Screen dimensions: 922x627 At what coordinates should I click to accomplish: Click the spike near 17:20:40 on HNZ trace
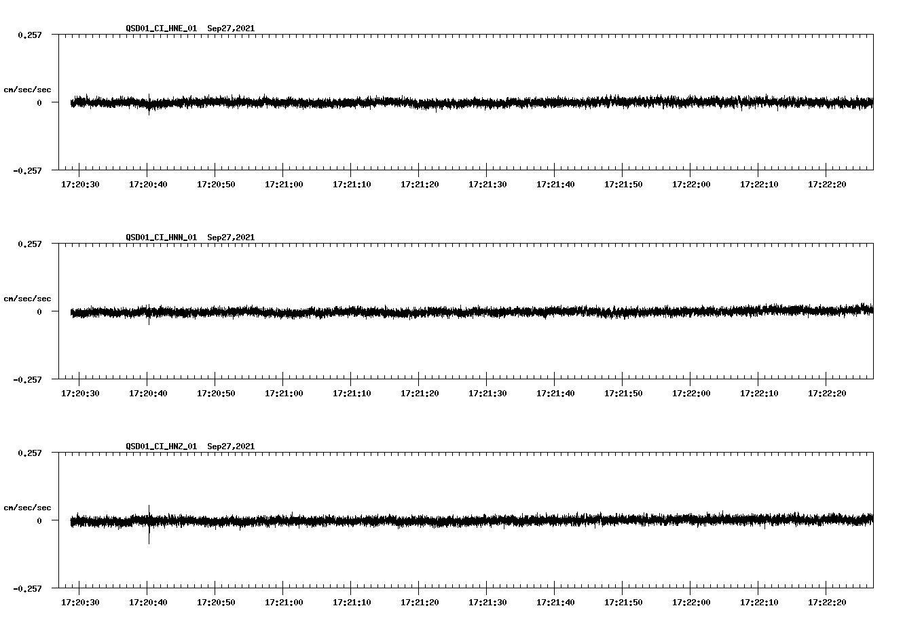point(149,524)
